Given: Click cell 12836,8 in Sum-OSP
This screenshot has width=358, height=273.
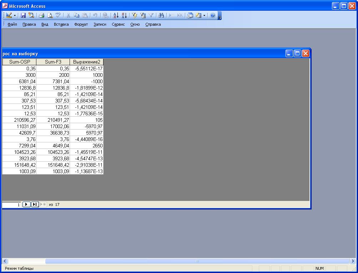Looking at the screenshot, I should point(19,88).
